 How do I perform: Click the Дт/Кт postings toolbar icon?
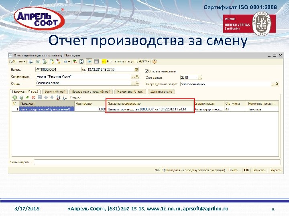[75, 62]
